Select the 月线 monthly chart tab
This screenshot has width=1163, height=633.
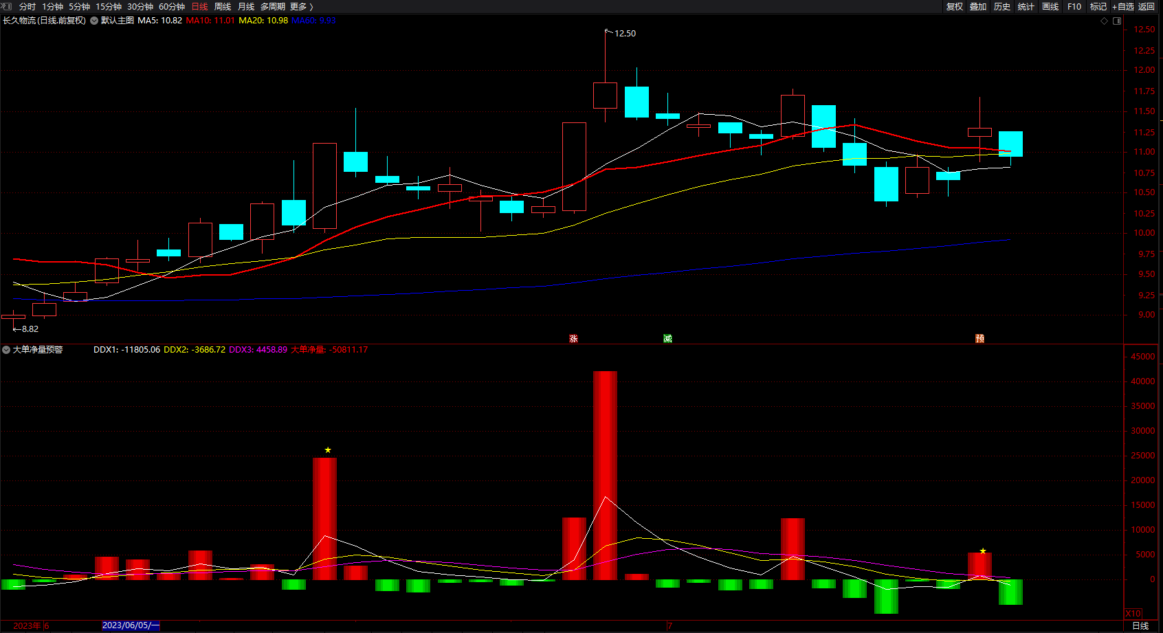246,7
